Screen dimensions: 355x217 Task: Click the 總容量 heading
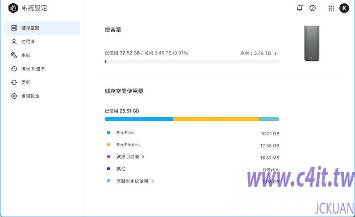coord(113,30)
